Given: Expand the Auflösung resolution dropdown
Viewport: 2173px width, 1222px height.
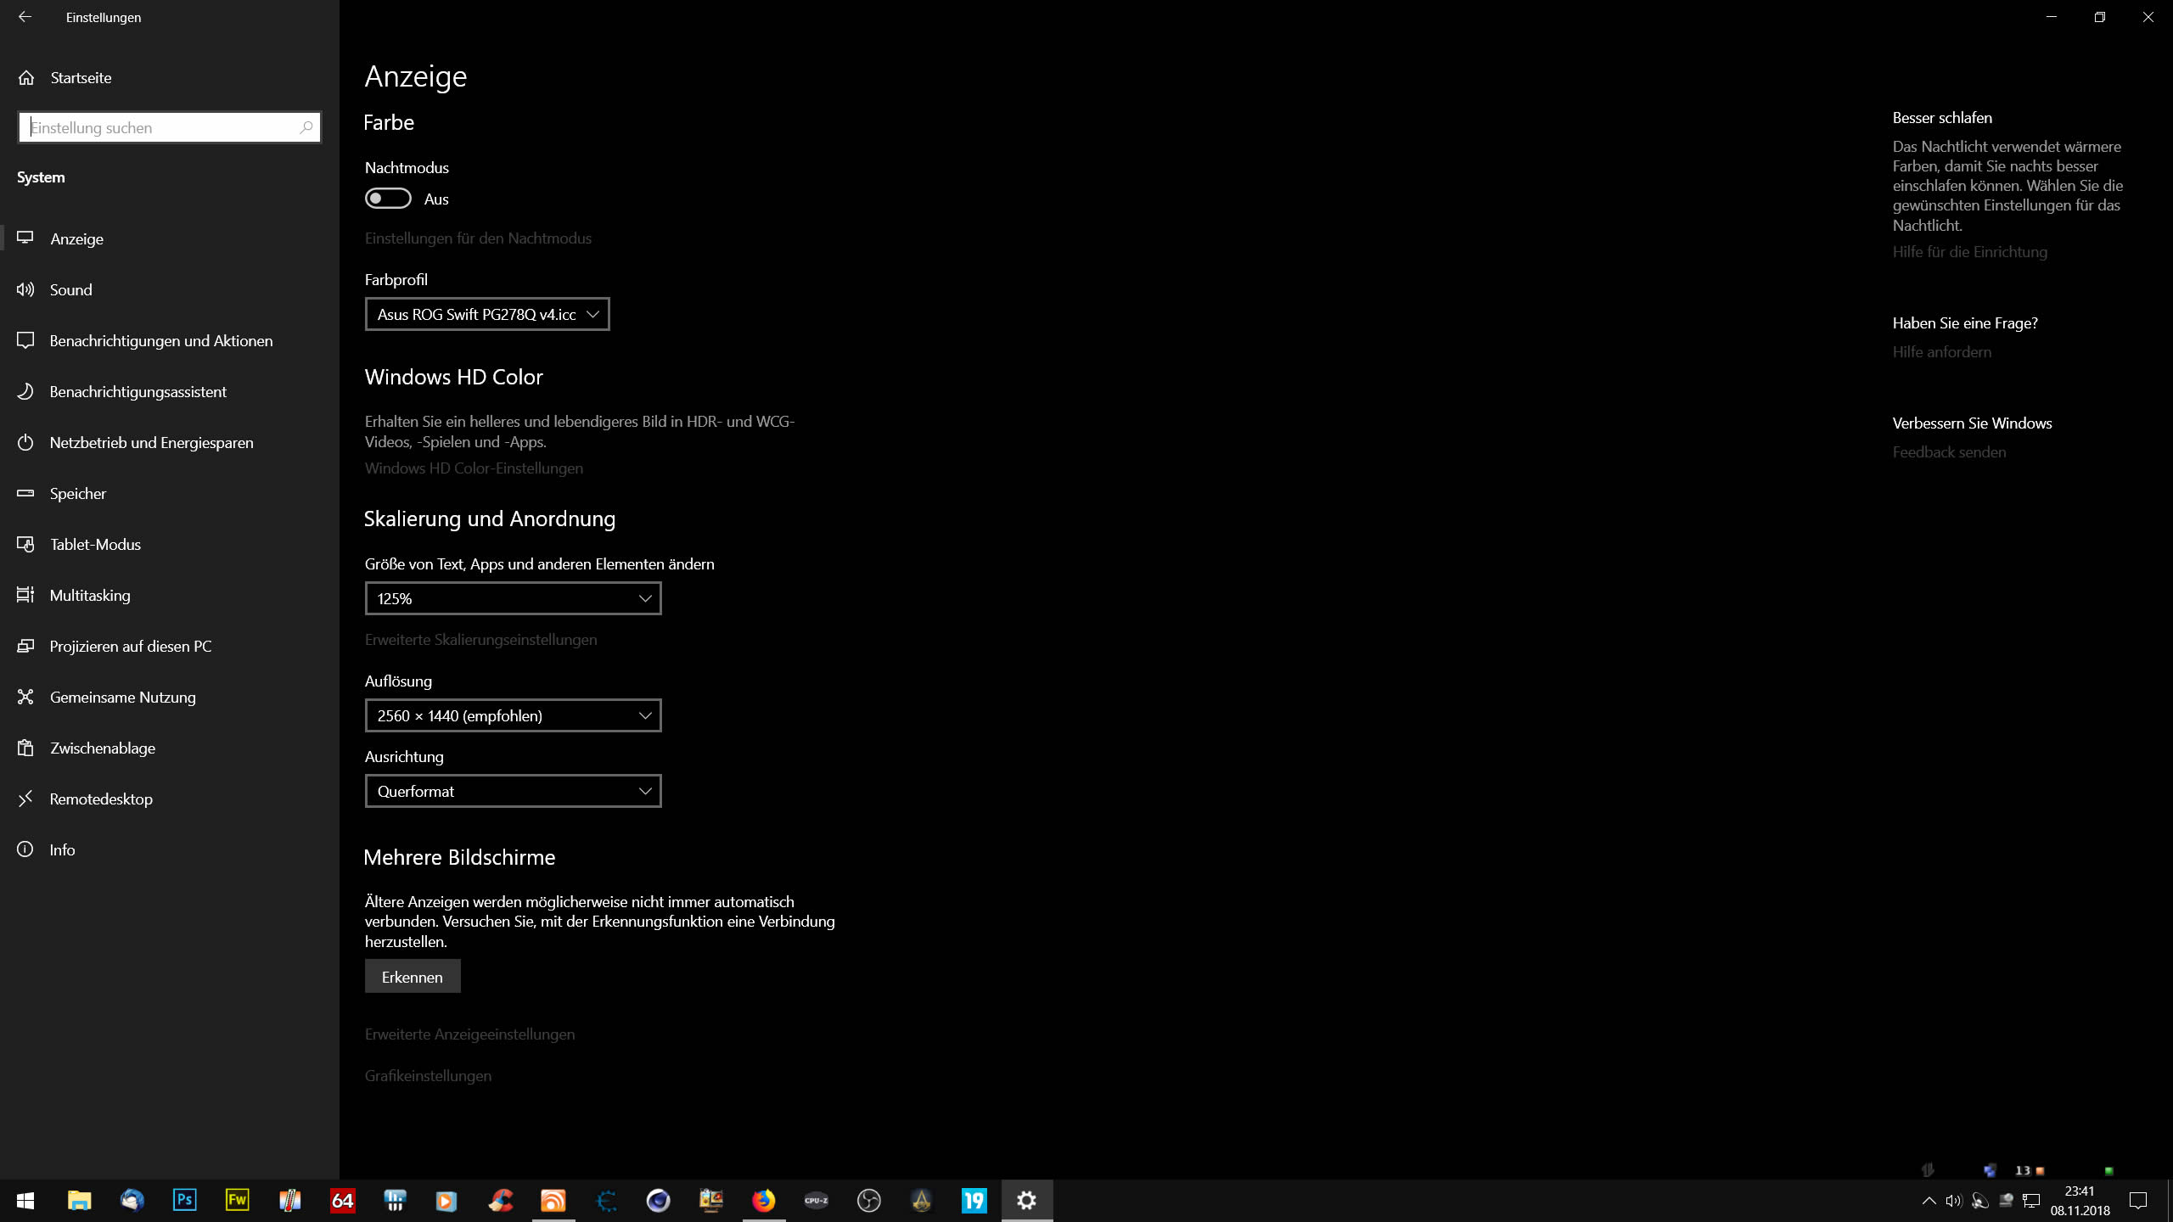Looking at the screenshot, I should pos(513,715).
